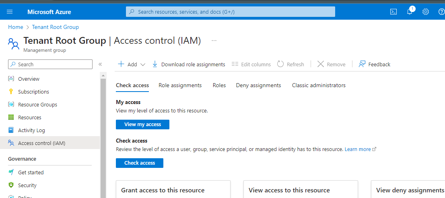Click the Management group subtitle

point(45,51)
